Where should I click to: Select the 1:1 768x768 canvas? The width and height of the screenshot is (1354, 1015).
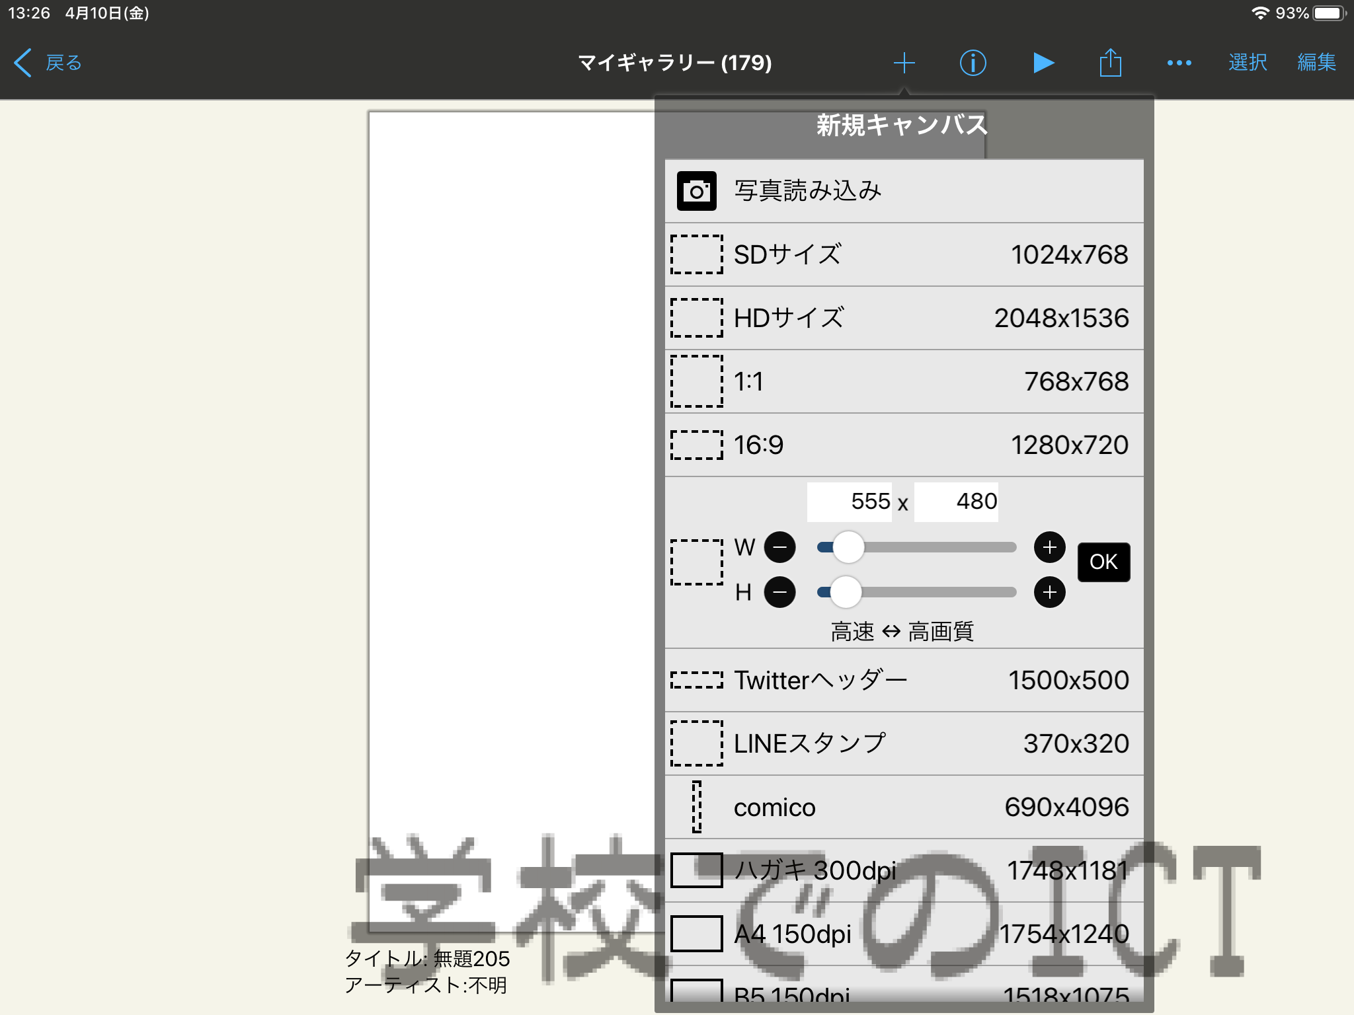coord(904,381)
